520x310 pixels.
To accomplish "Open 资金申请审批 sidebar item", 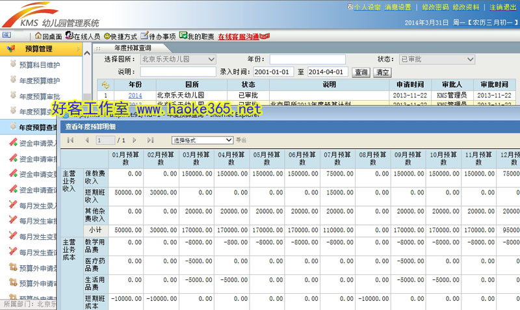I will 38,159.
